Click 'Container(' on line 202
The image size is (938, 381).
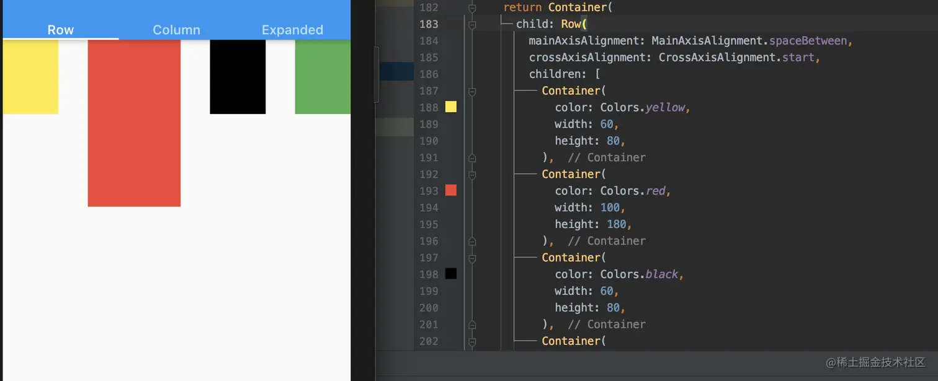coord(574,341)
